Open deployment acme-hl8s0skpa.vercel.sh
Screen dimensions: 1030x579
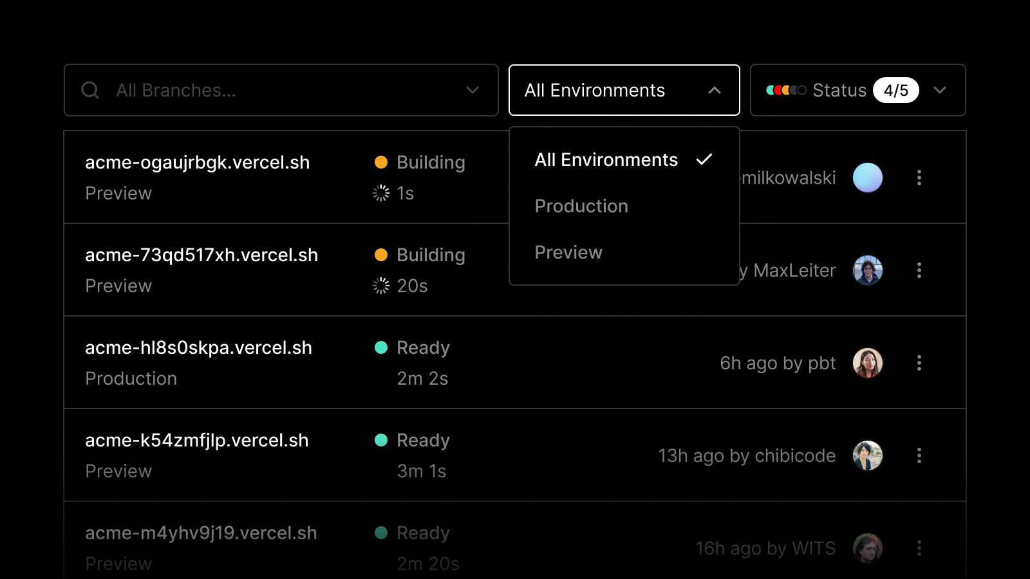click(198, 347)
